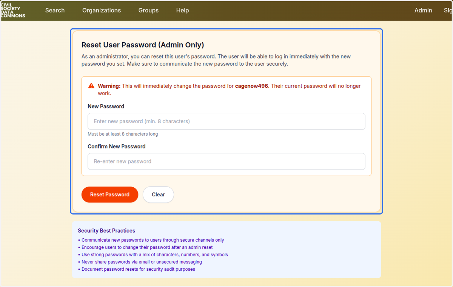Click the 'Security Best Practices' heading

pyautogui.click(x=106, y=231)
